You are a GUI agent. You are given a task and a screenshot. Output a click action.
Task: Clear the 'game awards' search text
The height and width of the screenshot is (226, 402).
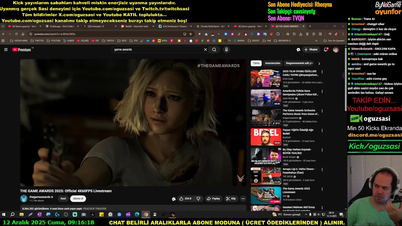click(x=205, y=50)
